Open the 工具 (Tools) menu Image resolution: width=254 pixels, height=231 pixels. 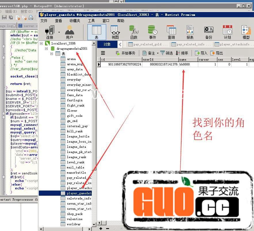coord(91,21)
